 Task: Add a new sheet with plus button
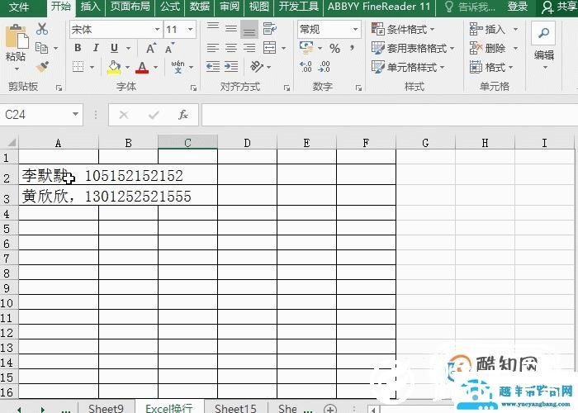pyautogui.click(x=330, y=409)
